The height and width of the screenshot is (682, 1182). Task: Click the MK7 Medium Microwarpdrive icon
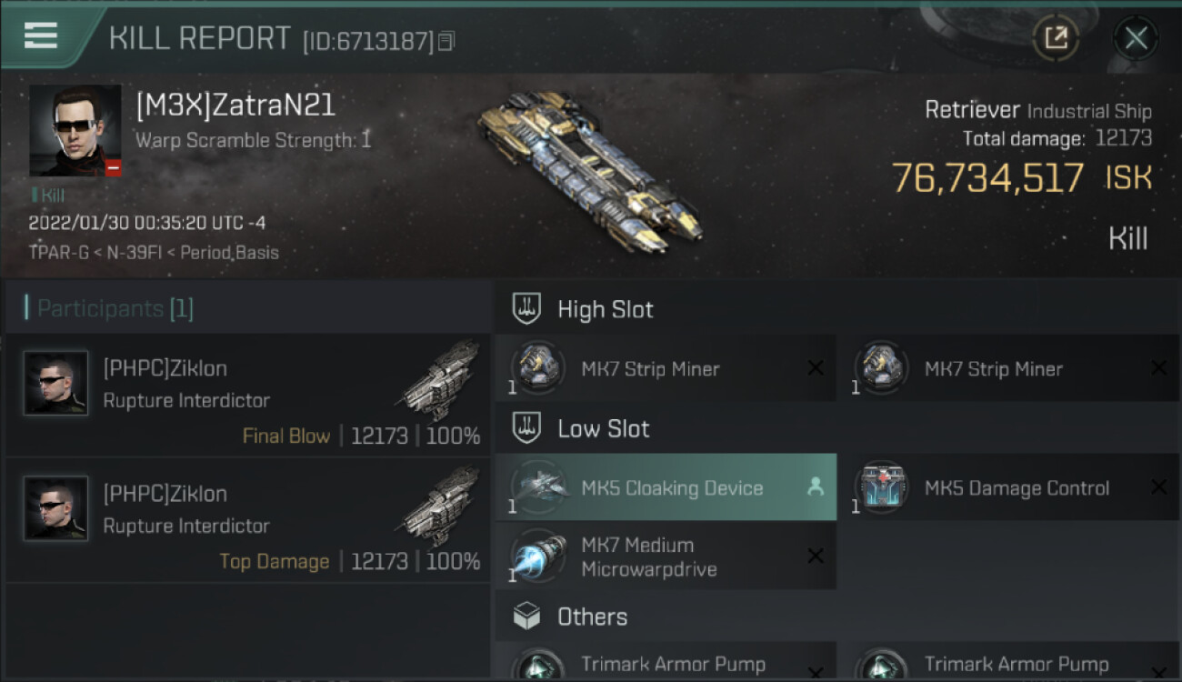[x=538, y=557]
